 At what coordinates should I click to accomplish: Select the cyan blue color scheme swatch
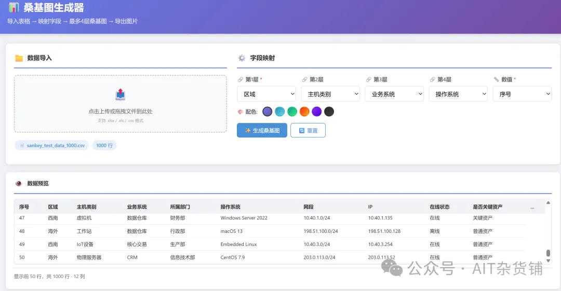pos(280,112)
